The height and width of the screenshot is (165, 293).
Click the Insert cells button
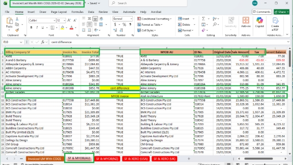[x=184, y=19]
